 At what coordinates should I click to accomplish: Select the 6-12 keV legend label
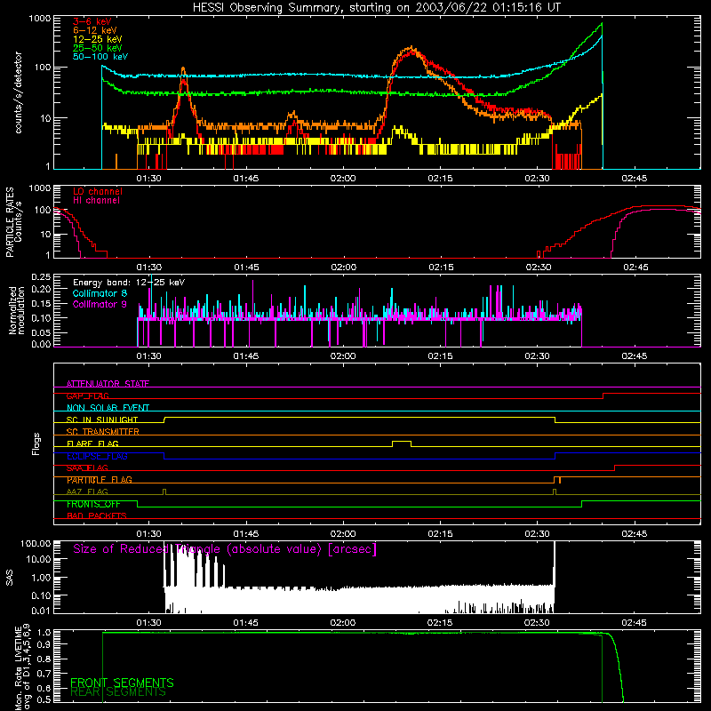95,30
